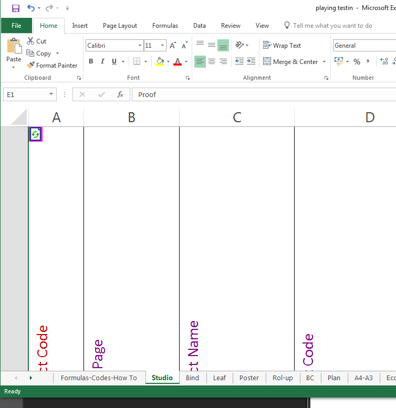
Task: Select column C header
Action: click(x=237, y=117)
